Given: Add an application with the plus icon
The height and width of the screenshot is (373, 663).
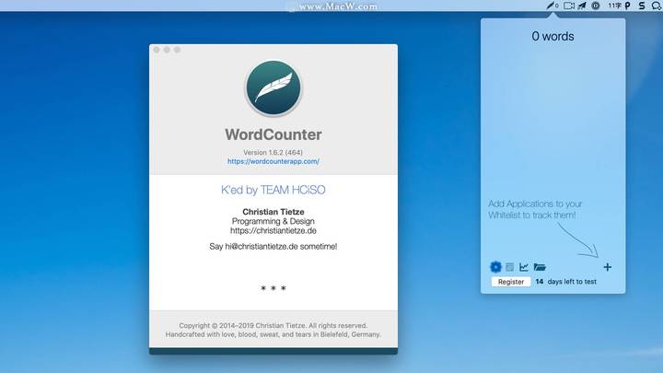Looking at the screenshot, I should click(x=607, y=267).
